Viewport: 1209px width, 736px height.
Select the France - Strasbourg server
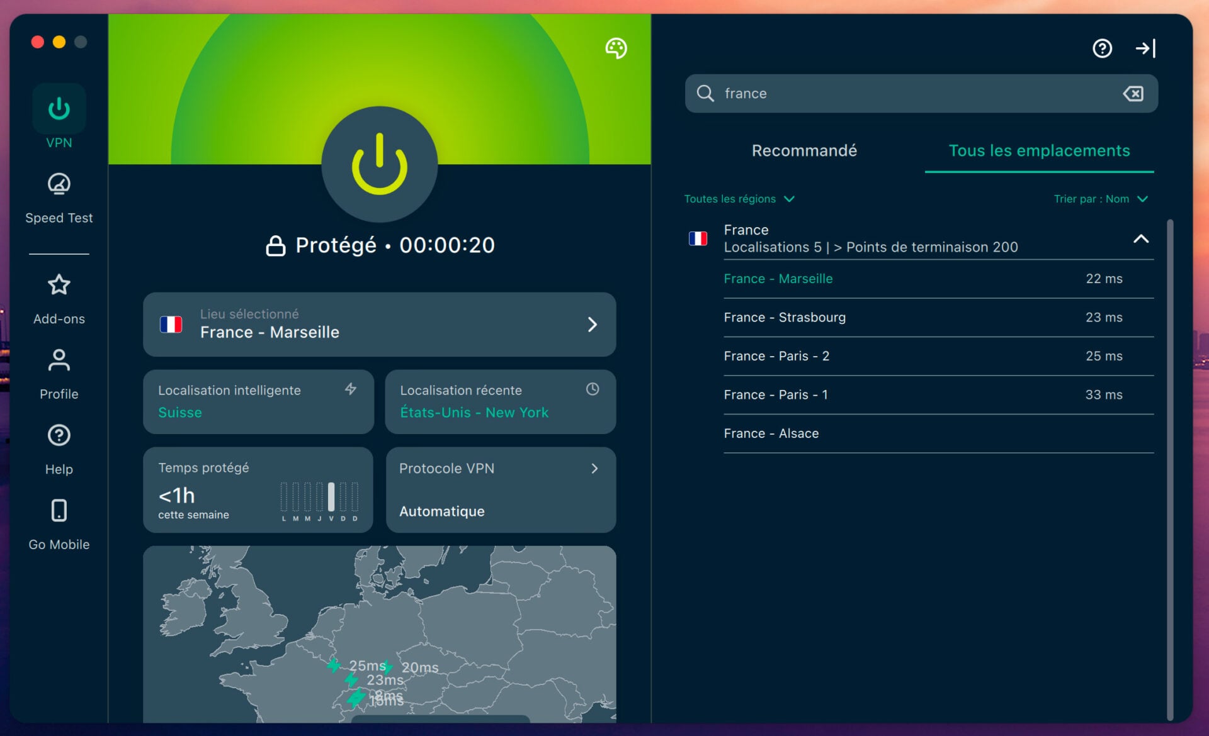point(785,318)
